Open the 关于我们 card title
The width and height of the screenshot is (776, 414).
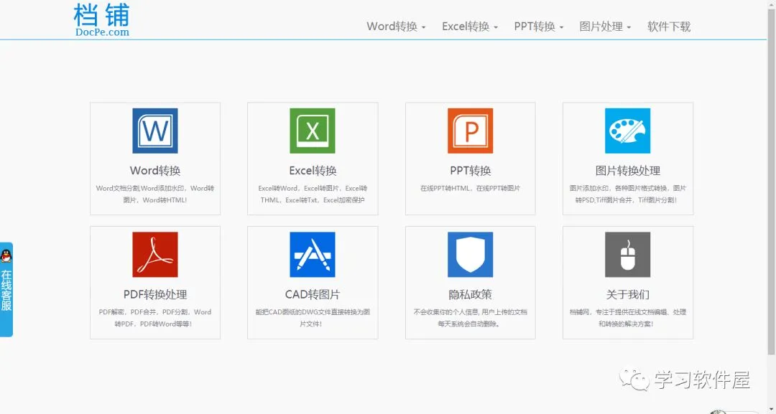click(x=627, y=294)
